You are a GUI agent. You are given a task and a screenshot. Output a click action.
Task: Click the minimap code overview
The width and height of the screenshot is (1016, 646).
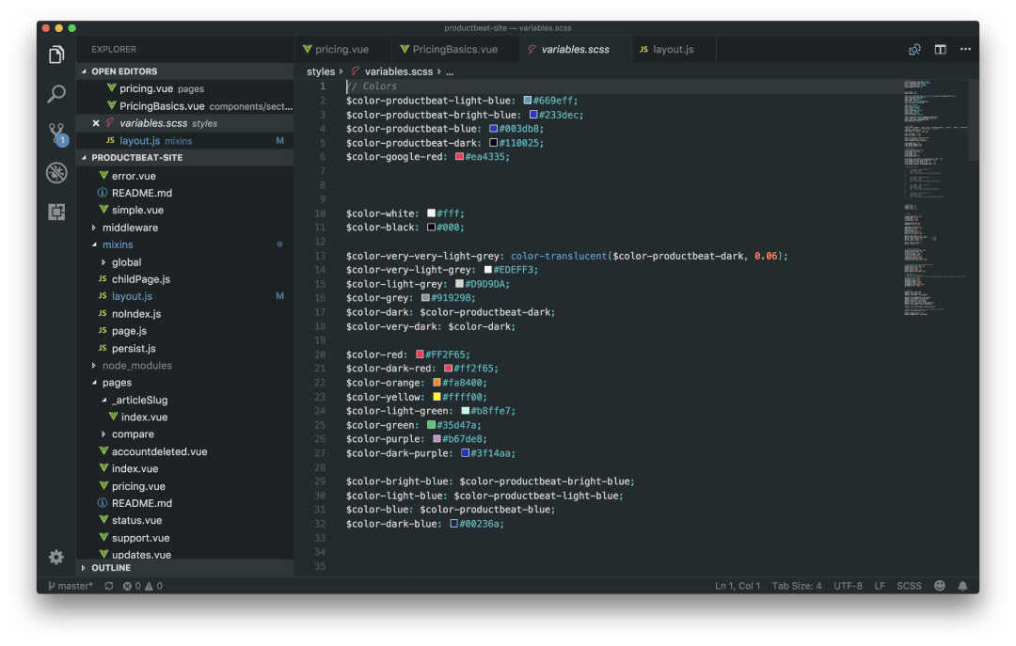pyautogui.click(x=935, y=197)
